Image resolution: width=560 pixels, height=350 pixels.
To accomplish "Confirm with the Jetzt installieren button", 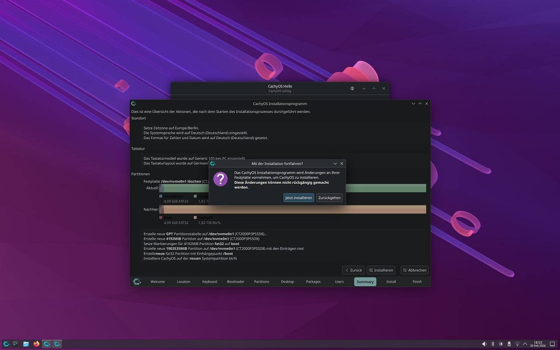I will pyautogui.click(x=299, y=198).
